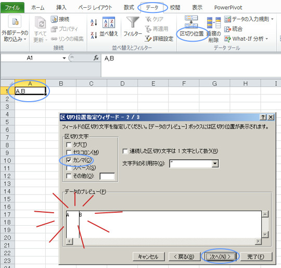Click the 完了(F) finish button

[256, 257]
